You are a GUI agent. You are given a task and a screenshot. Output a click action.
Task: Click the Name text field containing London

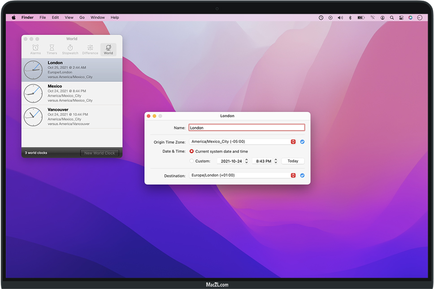tap(246, 128)
